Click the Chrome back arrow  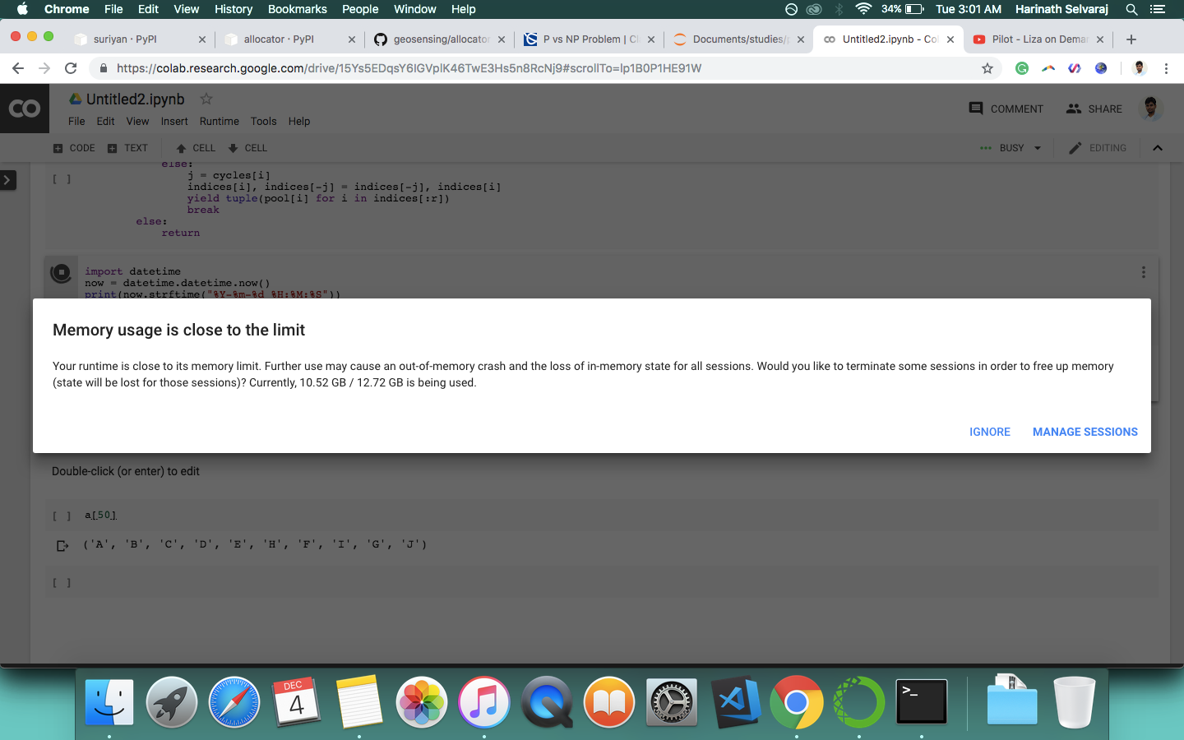pos(18,68)
